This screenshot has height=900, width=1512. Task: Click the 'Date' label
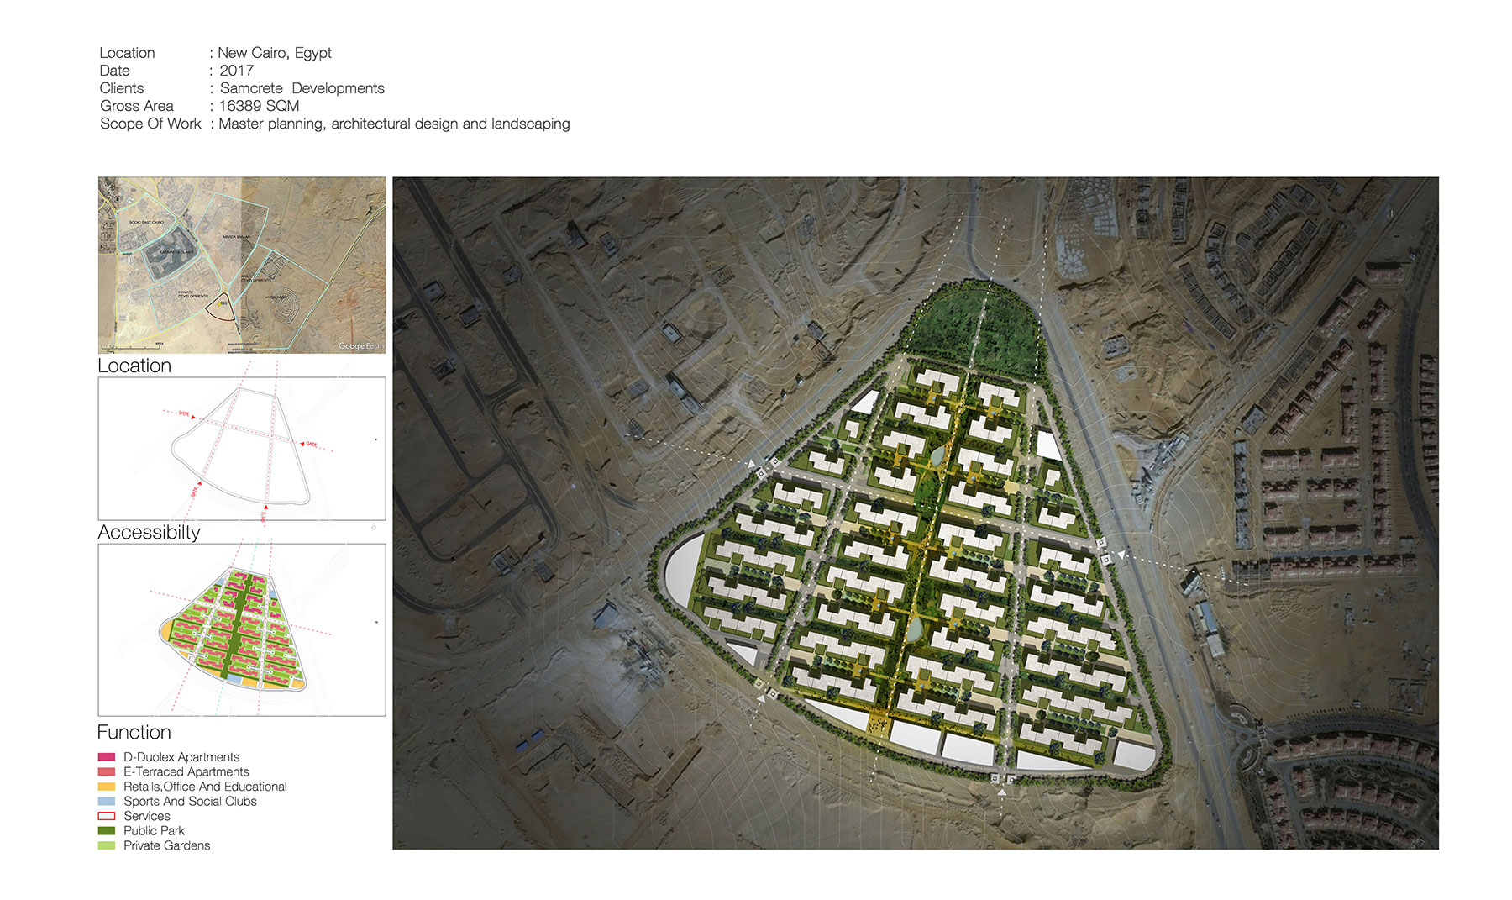(x=114, y=71)
